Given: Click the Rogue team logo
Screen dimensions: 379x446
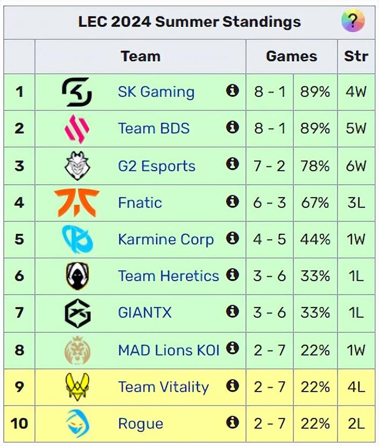Looking at the screenshot, I should [x=77, y=423].
